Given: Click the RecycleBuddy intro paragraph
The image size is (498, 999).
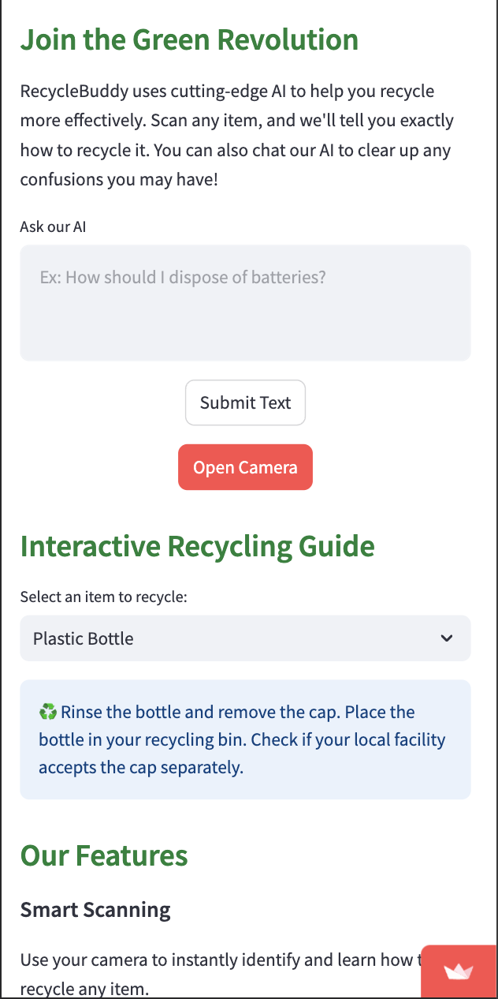Looking at the screenshot, I should 236,135.
